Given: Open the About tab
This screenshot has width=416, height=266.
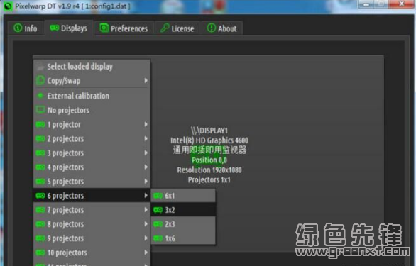Looking at the screenshot, I should [x=221, y=28].
